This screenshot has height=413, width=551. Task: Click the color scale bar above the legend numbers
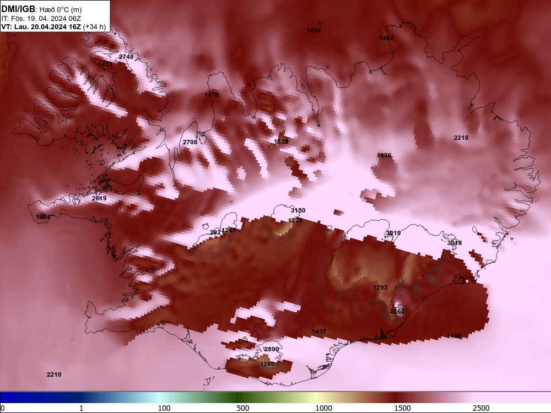[x=275, y=398]
